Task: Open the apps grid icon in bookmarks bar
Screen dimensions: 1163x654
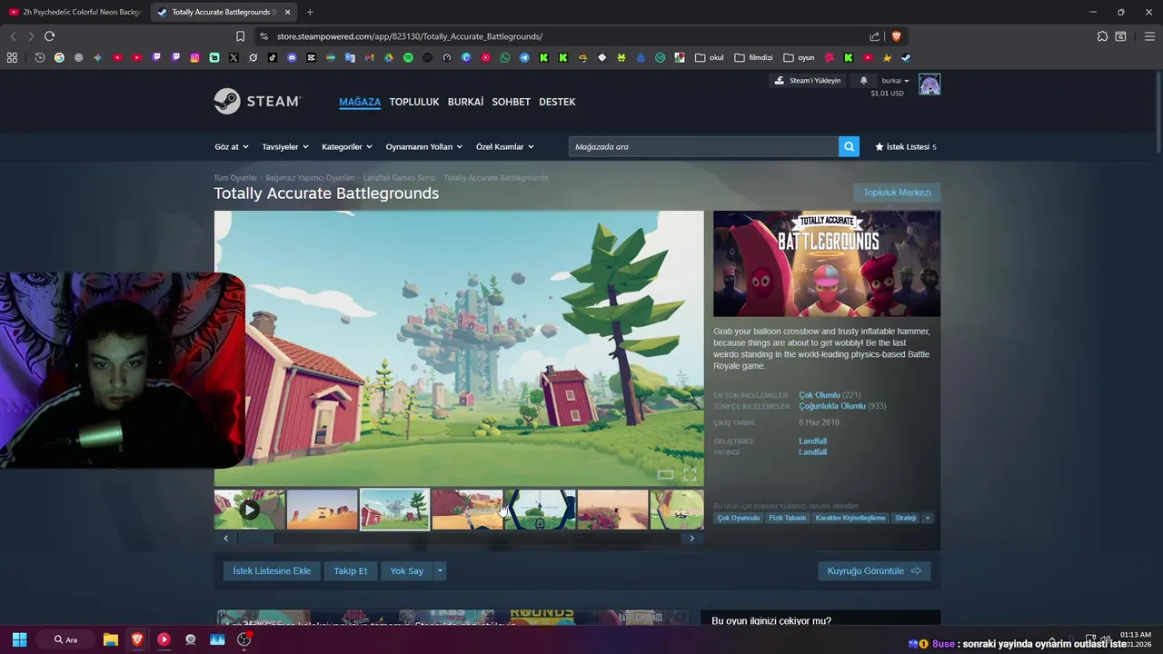Action: point(12,57)
